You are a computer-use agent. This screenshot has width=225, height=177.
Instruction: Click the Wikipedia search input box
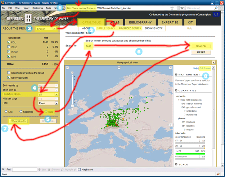click(200, 8)
